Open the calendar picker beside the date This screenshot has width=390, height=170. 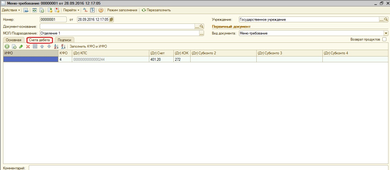[x=111, y=20]
